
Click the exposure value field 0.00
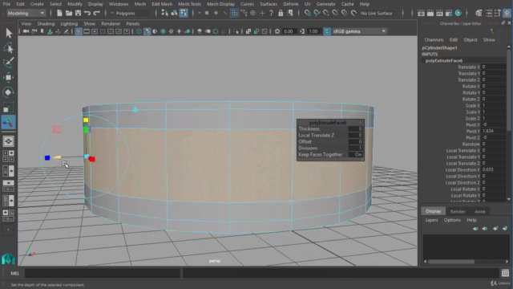289,31
